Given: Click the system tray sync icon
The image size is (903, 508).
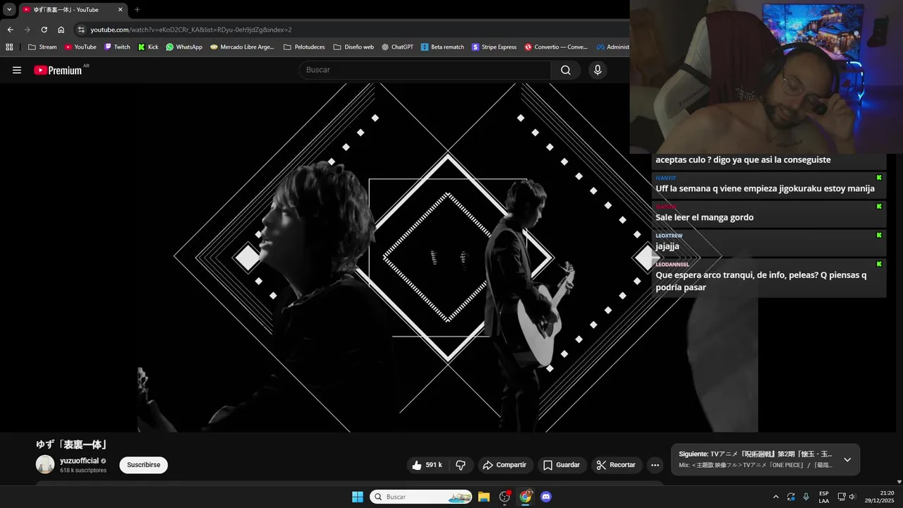Looking at the screenshot, I should click(791, 497).
